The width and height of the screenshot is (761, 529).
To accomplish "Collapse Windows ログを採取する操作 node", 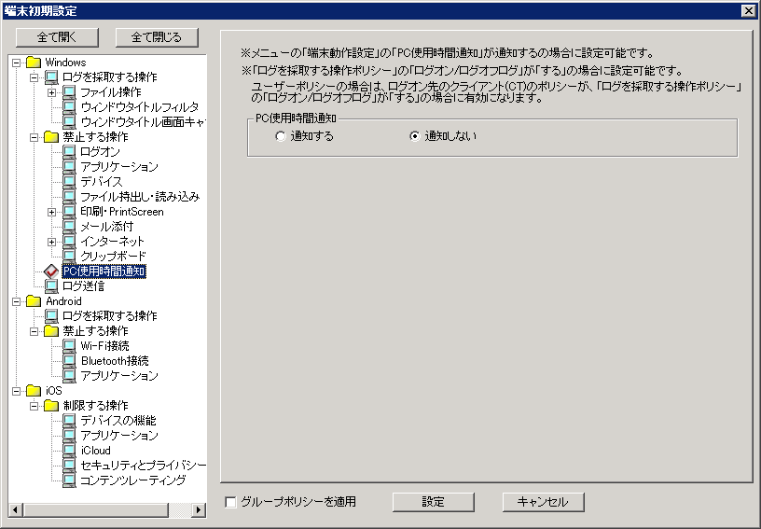I will 34,77.
